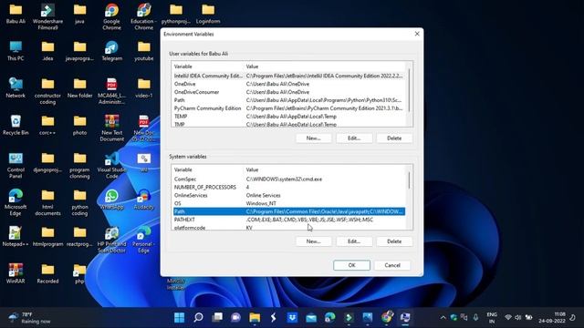The width and height of the screenshot is (584, 328).
Task: Open taskbar Search
Action: 198,317
